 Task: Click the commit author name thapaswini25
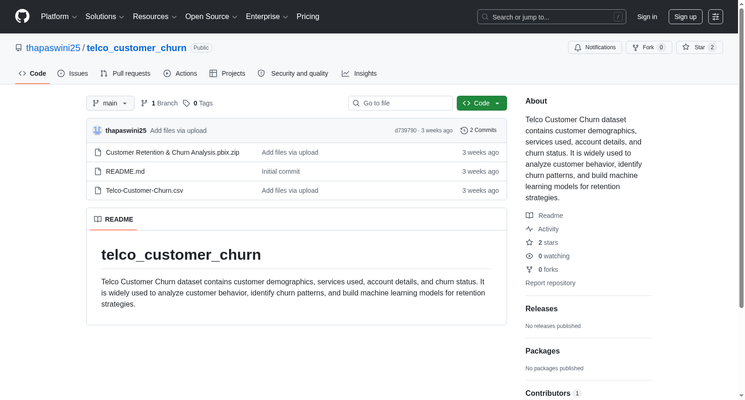(126, 131)
